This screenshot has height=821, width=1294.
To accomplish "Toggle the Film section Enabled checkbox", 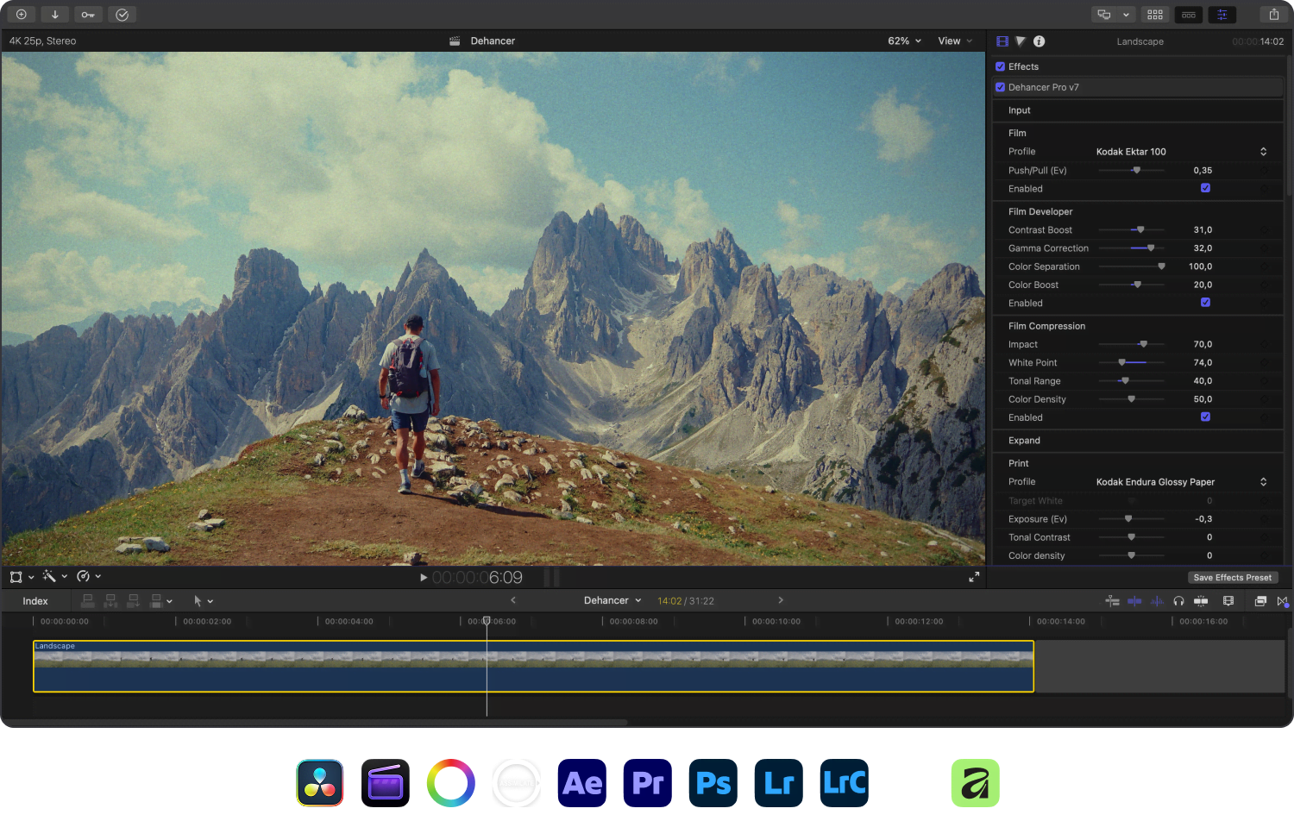I will [1205, 188].
